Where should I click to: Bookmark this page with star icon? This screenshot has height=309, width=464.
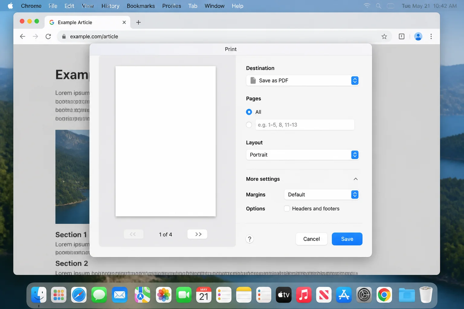tap(384, 37)
